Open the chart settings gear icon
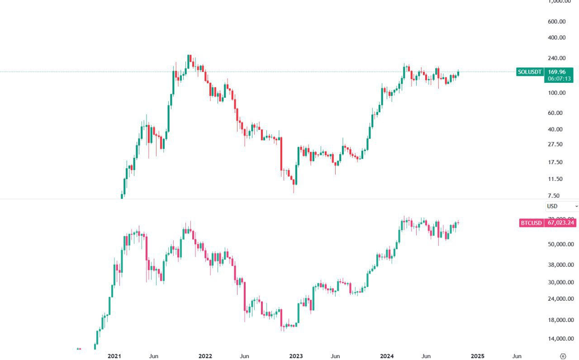Viewport: 579px width, 360px height. (562, 356)
